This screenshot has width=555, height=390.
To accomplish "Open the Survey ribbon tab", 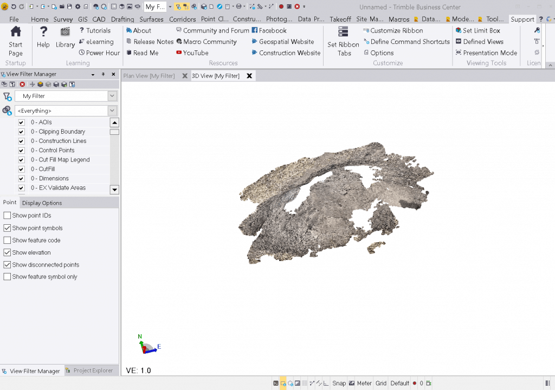I will (x=63, y=19).
